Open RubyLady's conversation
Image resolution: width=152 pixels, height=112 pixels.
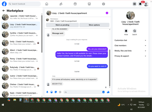[x=20, y=68]
